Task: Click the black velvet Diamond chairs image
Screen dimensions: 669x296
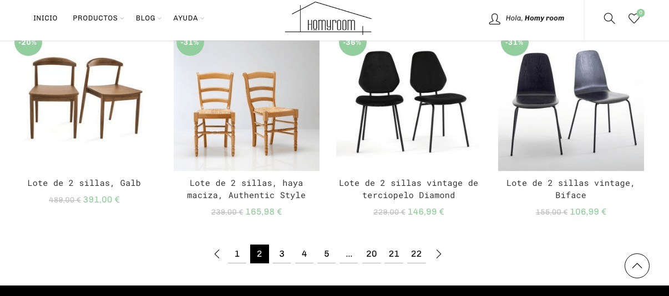Action: pyautogui.click(x=409, y=105)
